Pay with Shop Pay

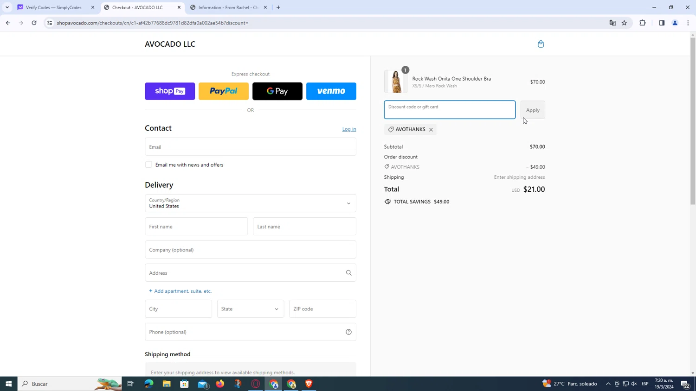click(x=170, y=91)
